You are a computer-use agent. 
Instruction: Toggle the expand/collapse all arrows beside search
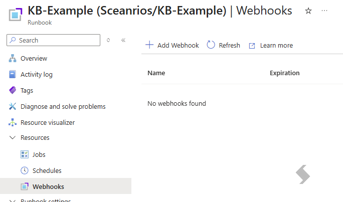pos(108,40)
